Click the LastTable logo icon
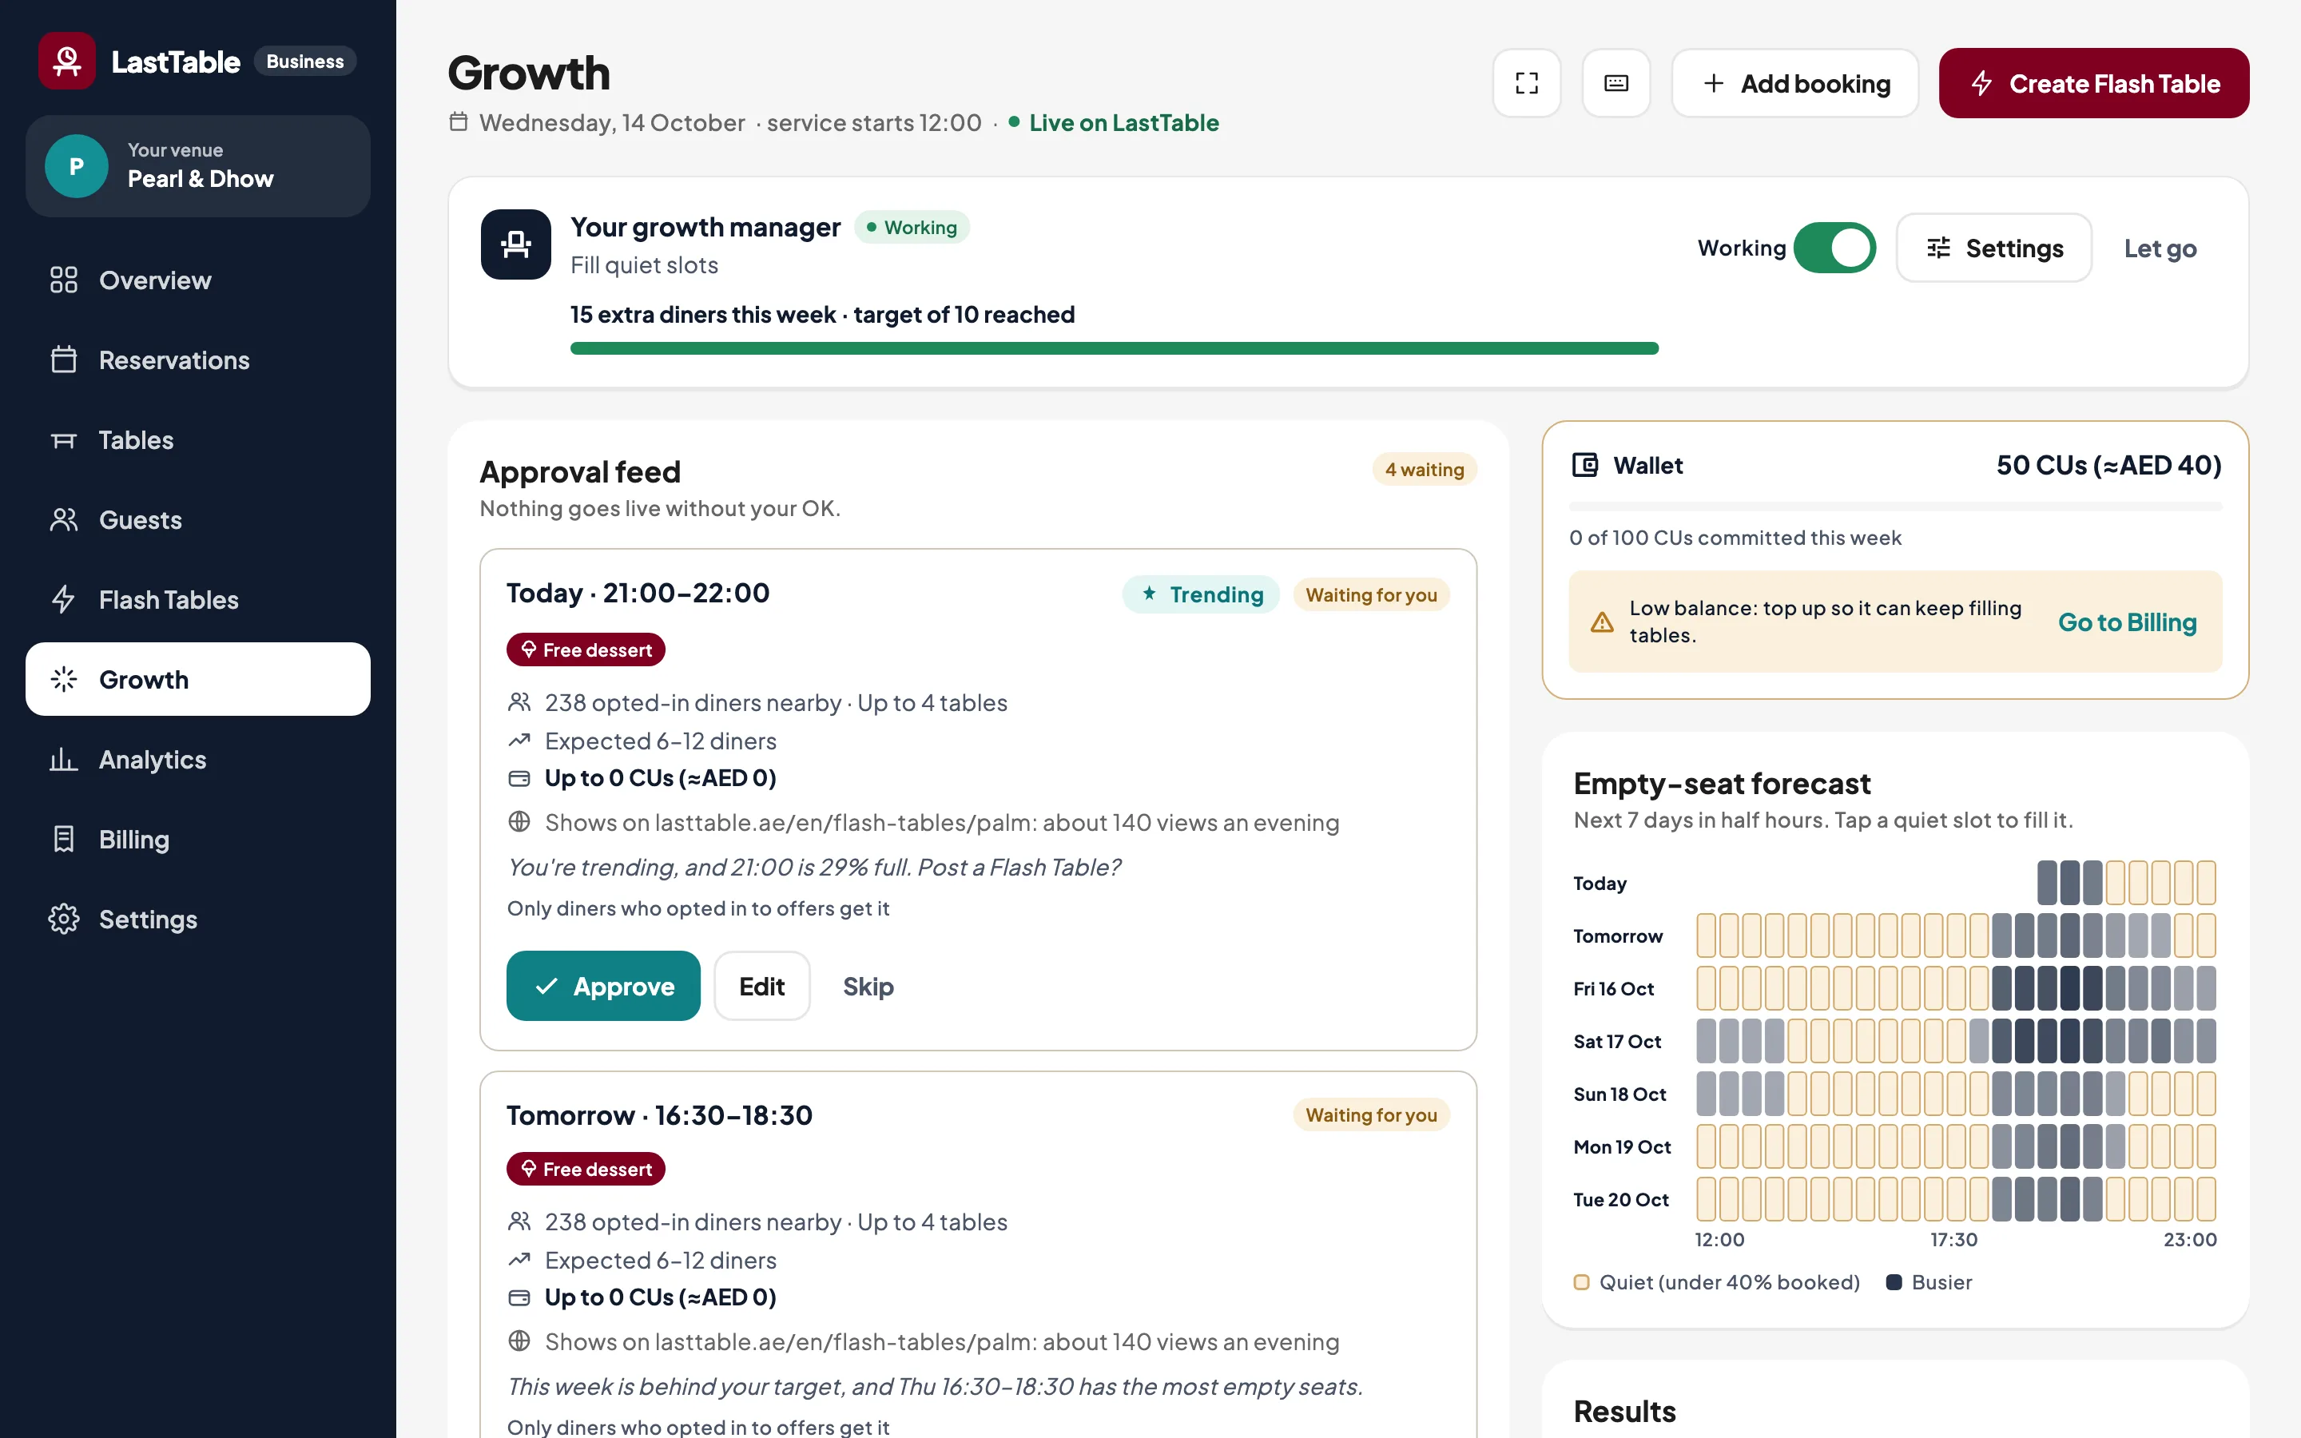The image size is (2301, 1438). (x=66, y=61)
